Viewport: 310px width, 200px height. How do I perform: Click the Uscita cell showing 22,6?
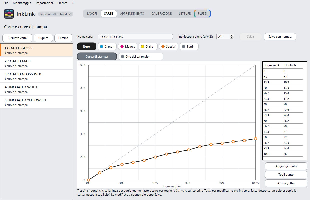click(x=292, y=110)
